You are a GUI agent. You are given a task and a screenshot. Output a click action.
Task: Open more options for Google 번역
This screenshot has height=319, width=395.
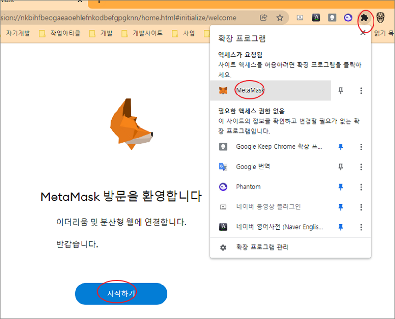361,167
